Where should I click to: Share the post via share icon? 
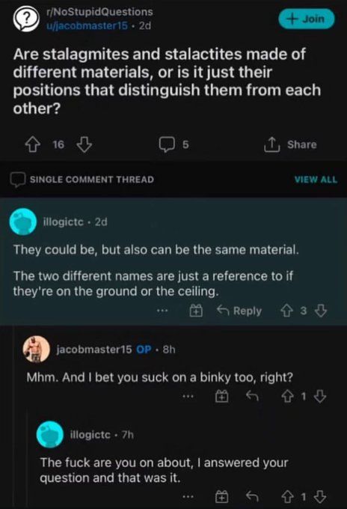[x=272, y=144]
